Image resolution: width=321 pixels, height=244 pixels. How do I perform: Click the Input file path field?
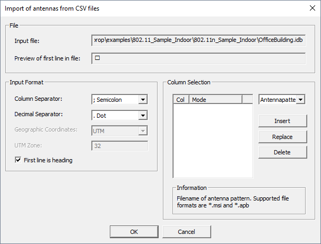198,41
